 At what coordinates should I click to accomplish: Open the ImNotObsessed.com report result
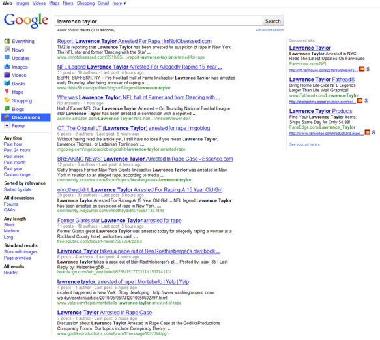click(134, 41)
